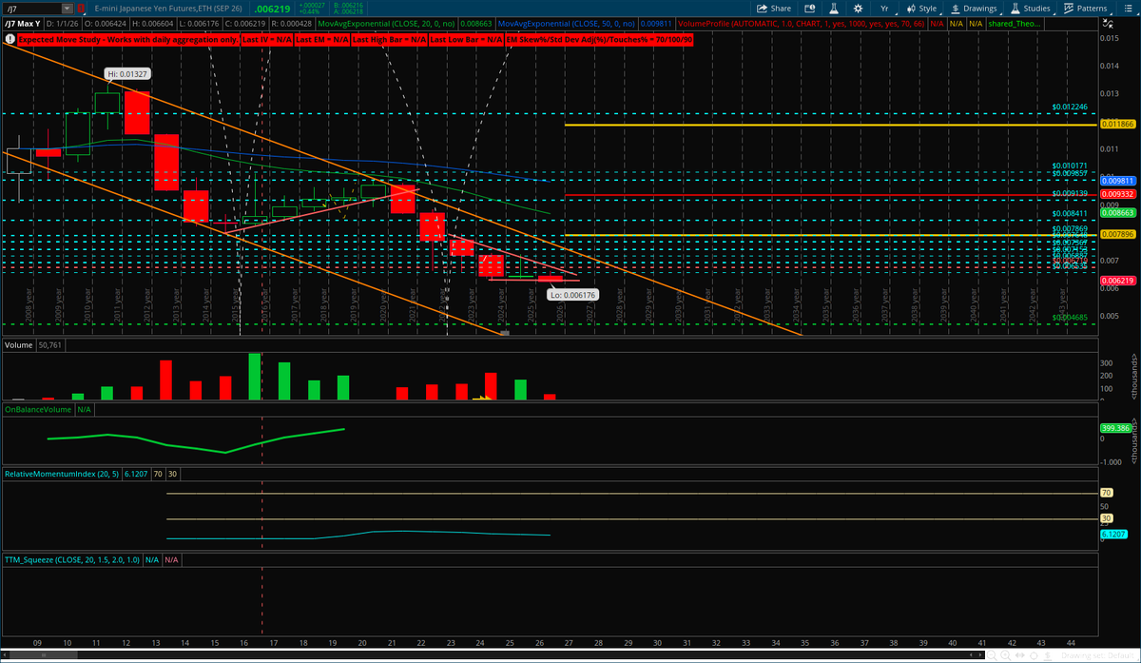Viewport: 1141px width, 663px height.
Task: Click the small gray marker below the chart
Action: coord(505,333)
